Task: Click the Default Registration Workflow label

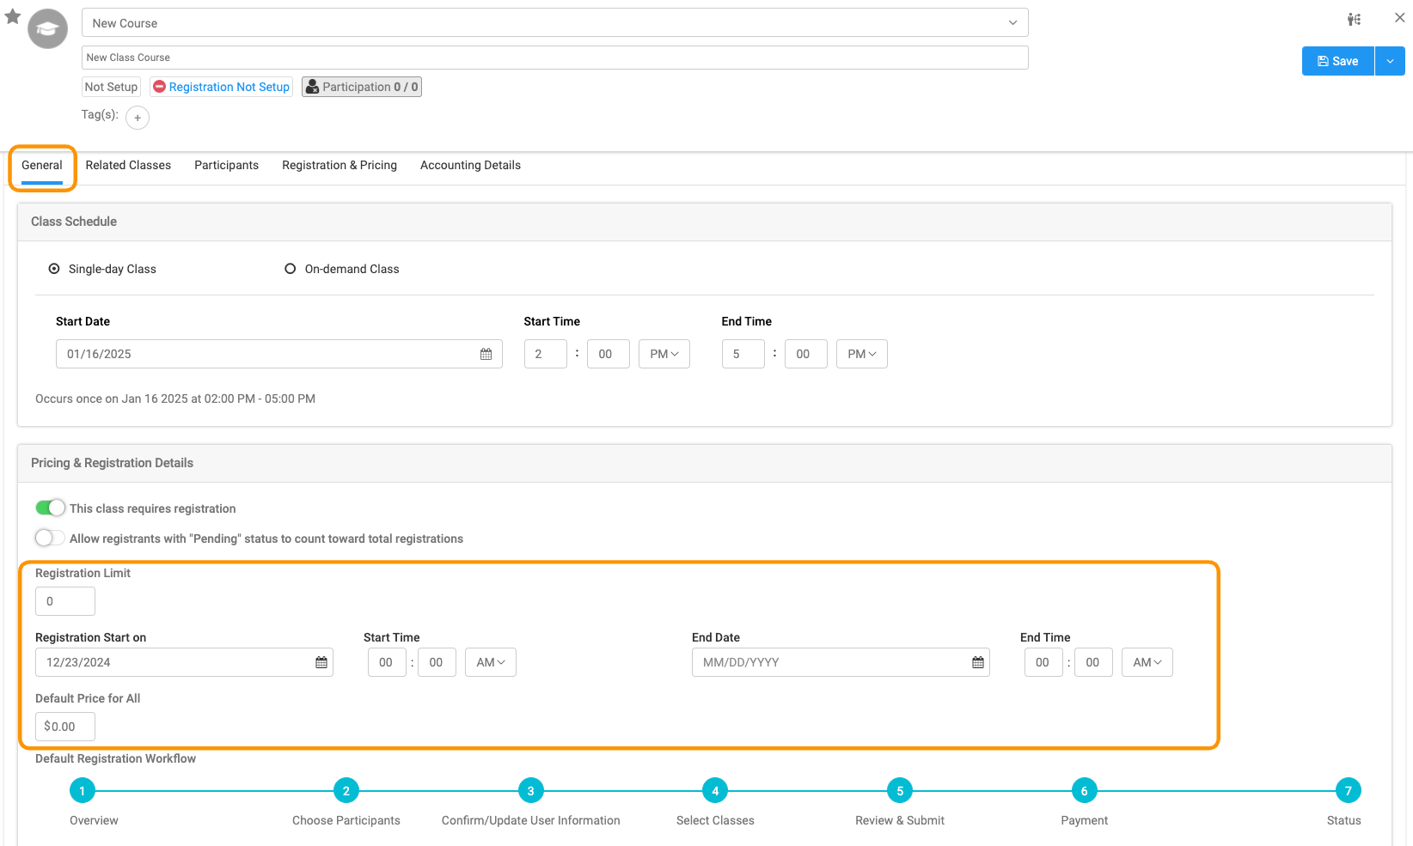Action: [115, 758]
